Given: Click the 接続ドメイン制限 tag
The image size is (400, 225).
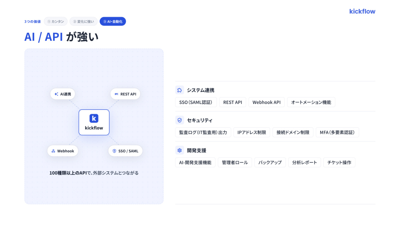Looking at the screenshot, I should click(x=293, y=132).
